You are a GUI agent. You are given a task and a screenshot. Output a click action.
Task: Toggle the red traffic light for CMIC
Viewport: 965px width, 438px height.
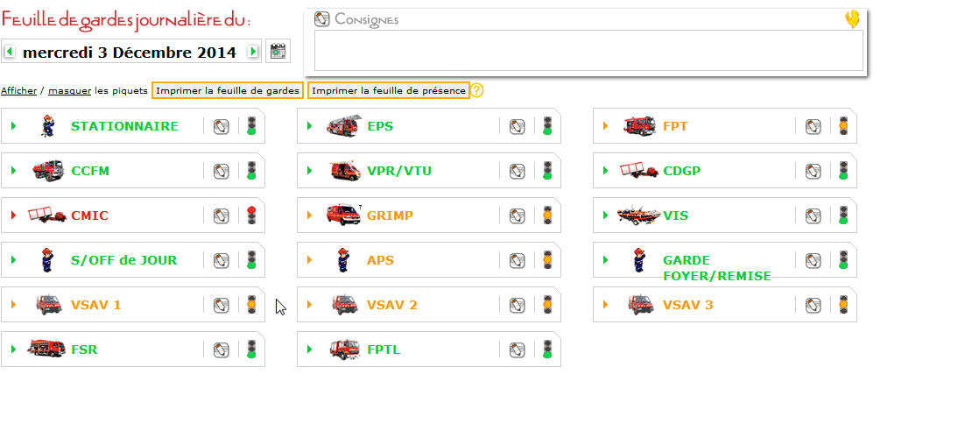[x=251, y=215]
